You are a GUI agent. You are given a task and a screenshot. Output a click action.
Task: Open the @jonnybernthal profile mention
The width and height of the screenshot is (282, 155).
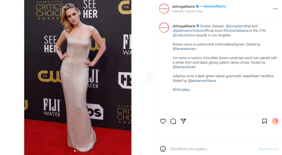coord(238,26)
